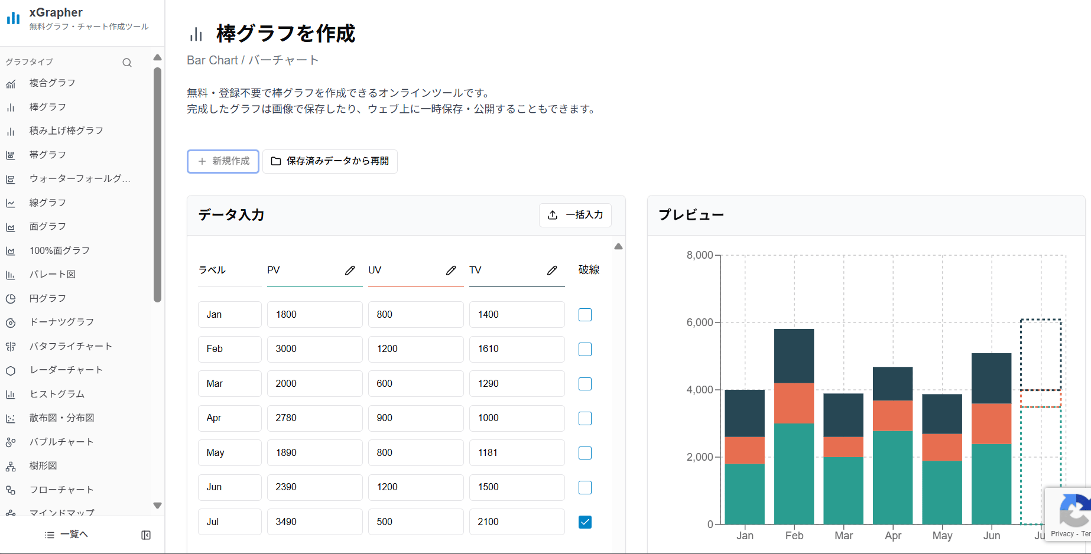
Task: Enable 破線 checkbox for Apr
Action: click(x=585, y=418)
